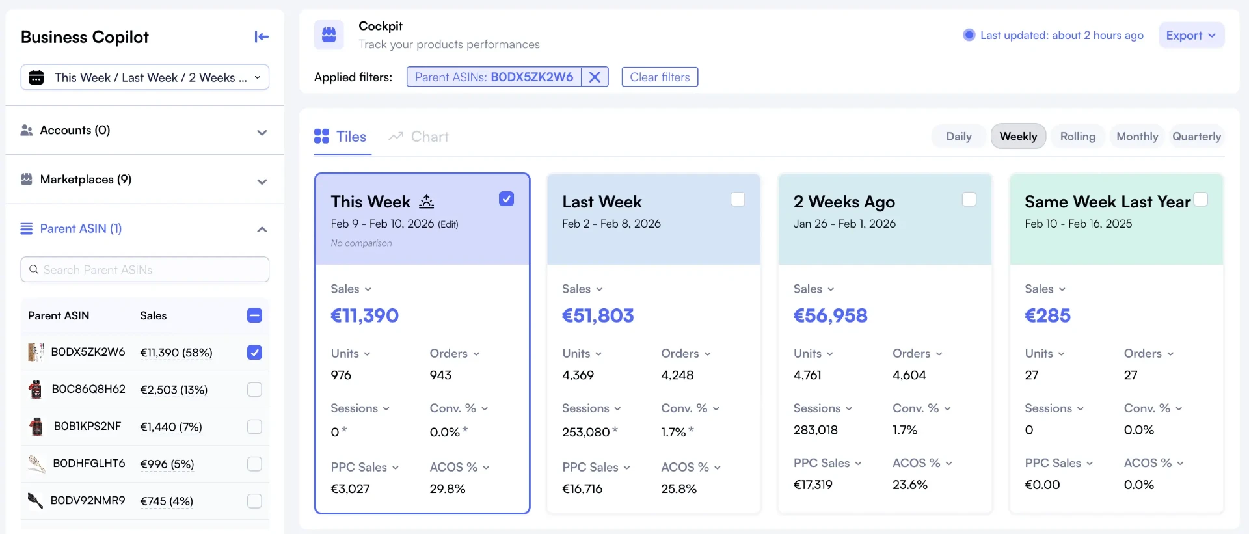1249x534 pixels.
Task: Uncheck the This Week tile checkbox
Action: 506,199
